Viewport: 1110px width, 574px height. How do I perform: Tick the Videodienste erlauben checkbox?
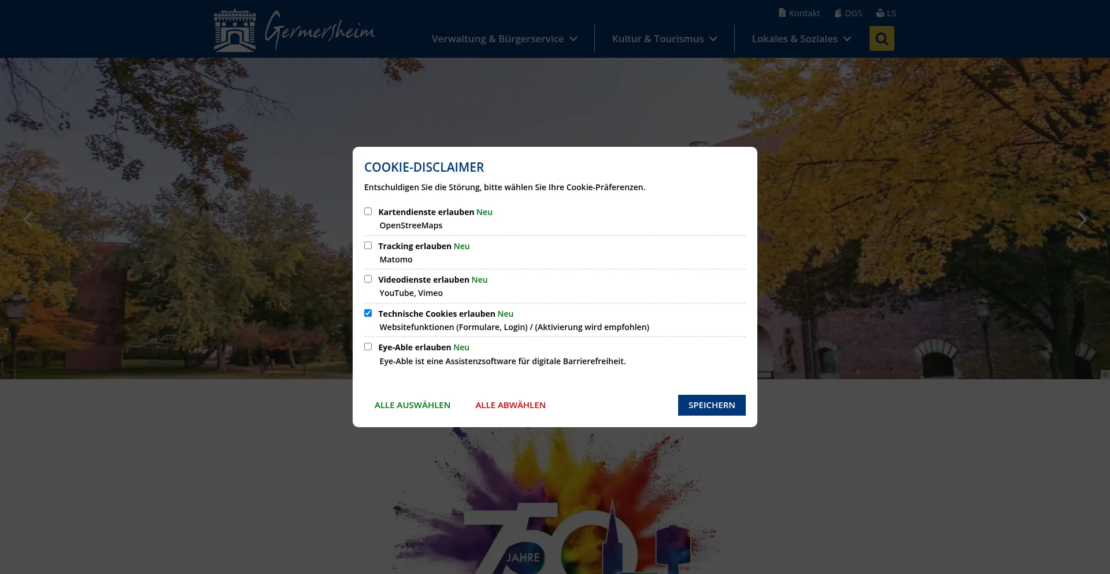[368, 279]
